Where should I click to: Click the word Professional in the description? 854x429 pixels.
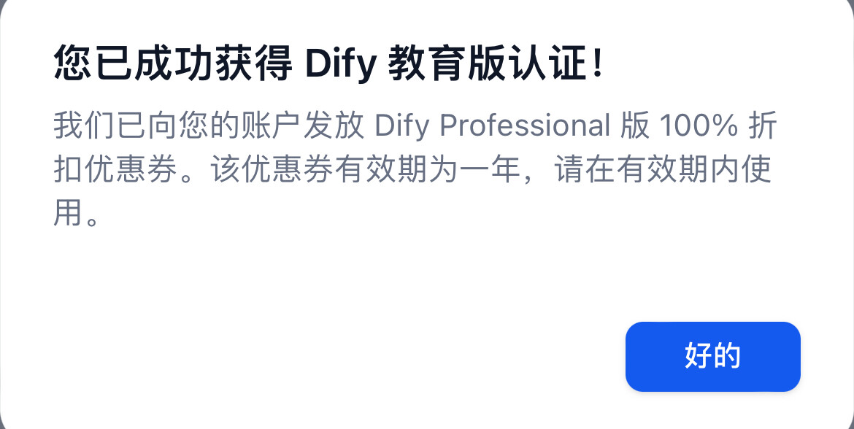click(525, 125)
